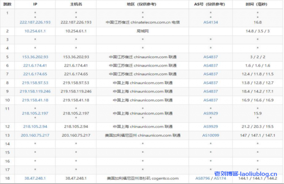The height and width of the screenshot is (184, 284).
Task: Open the 218.105.2.197 IP link
Action: coord(35,113)
